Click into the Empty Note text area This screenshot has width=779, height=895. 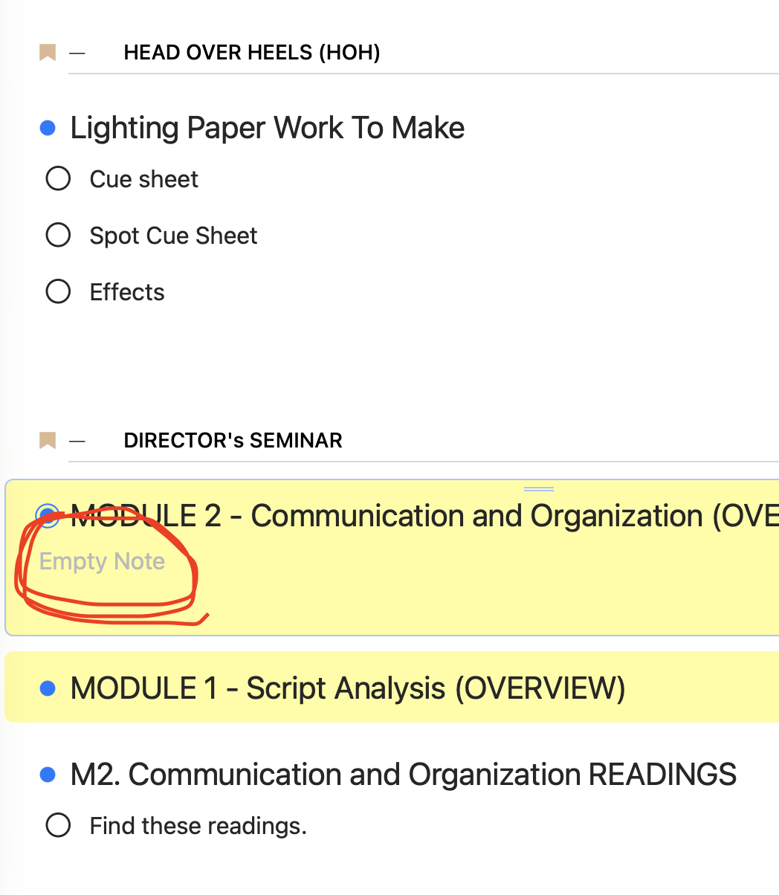pyautogui.click(x=103, y=561)
